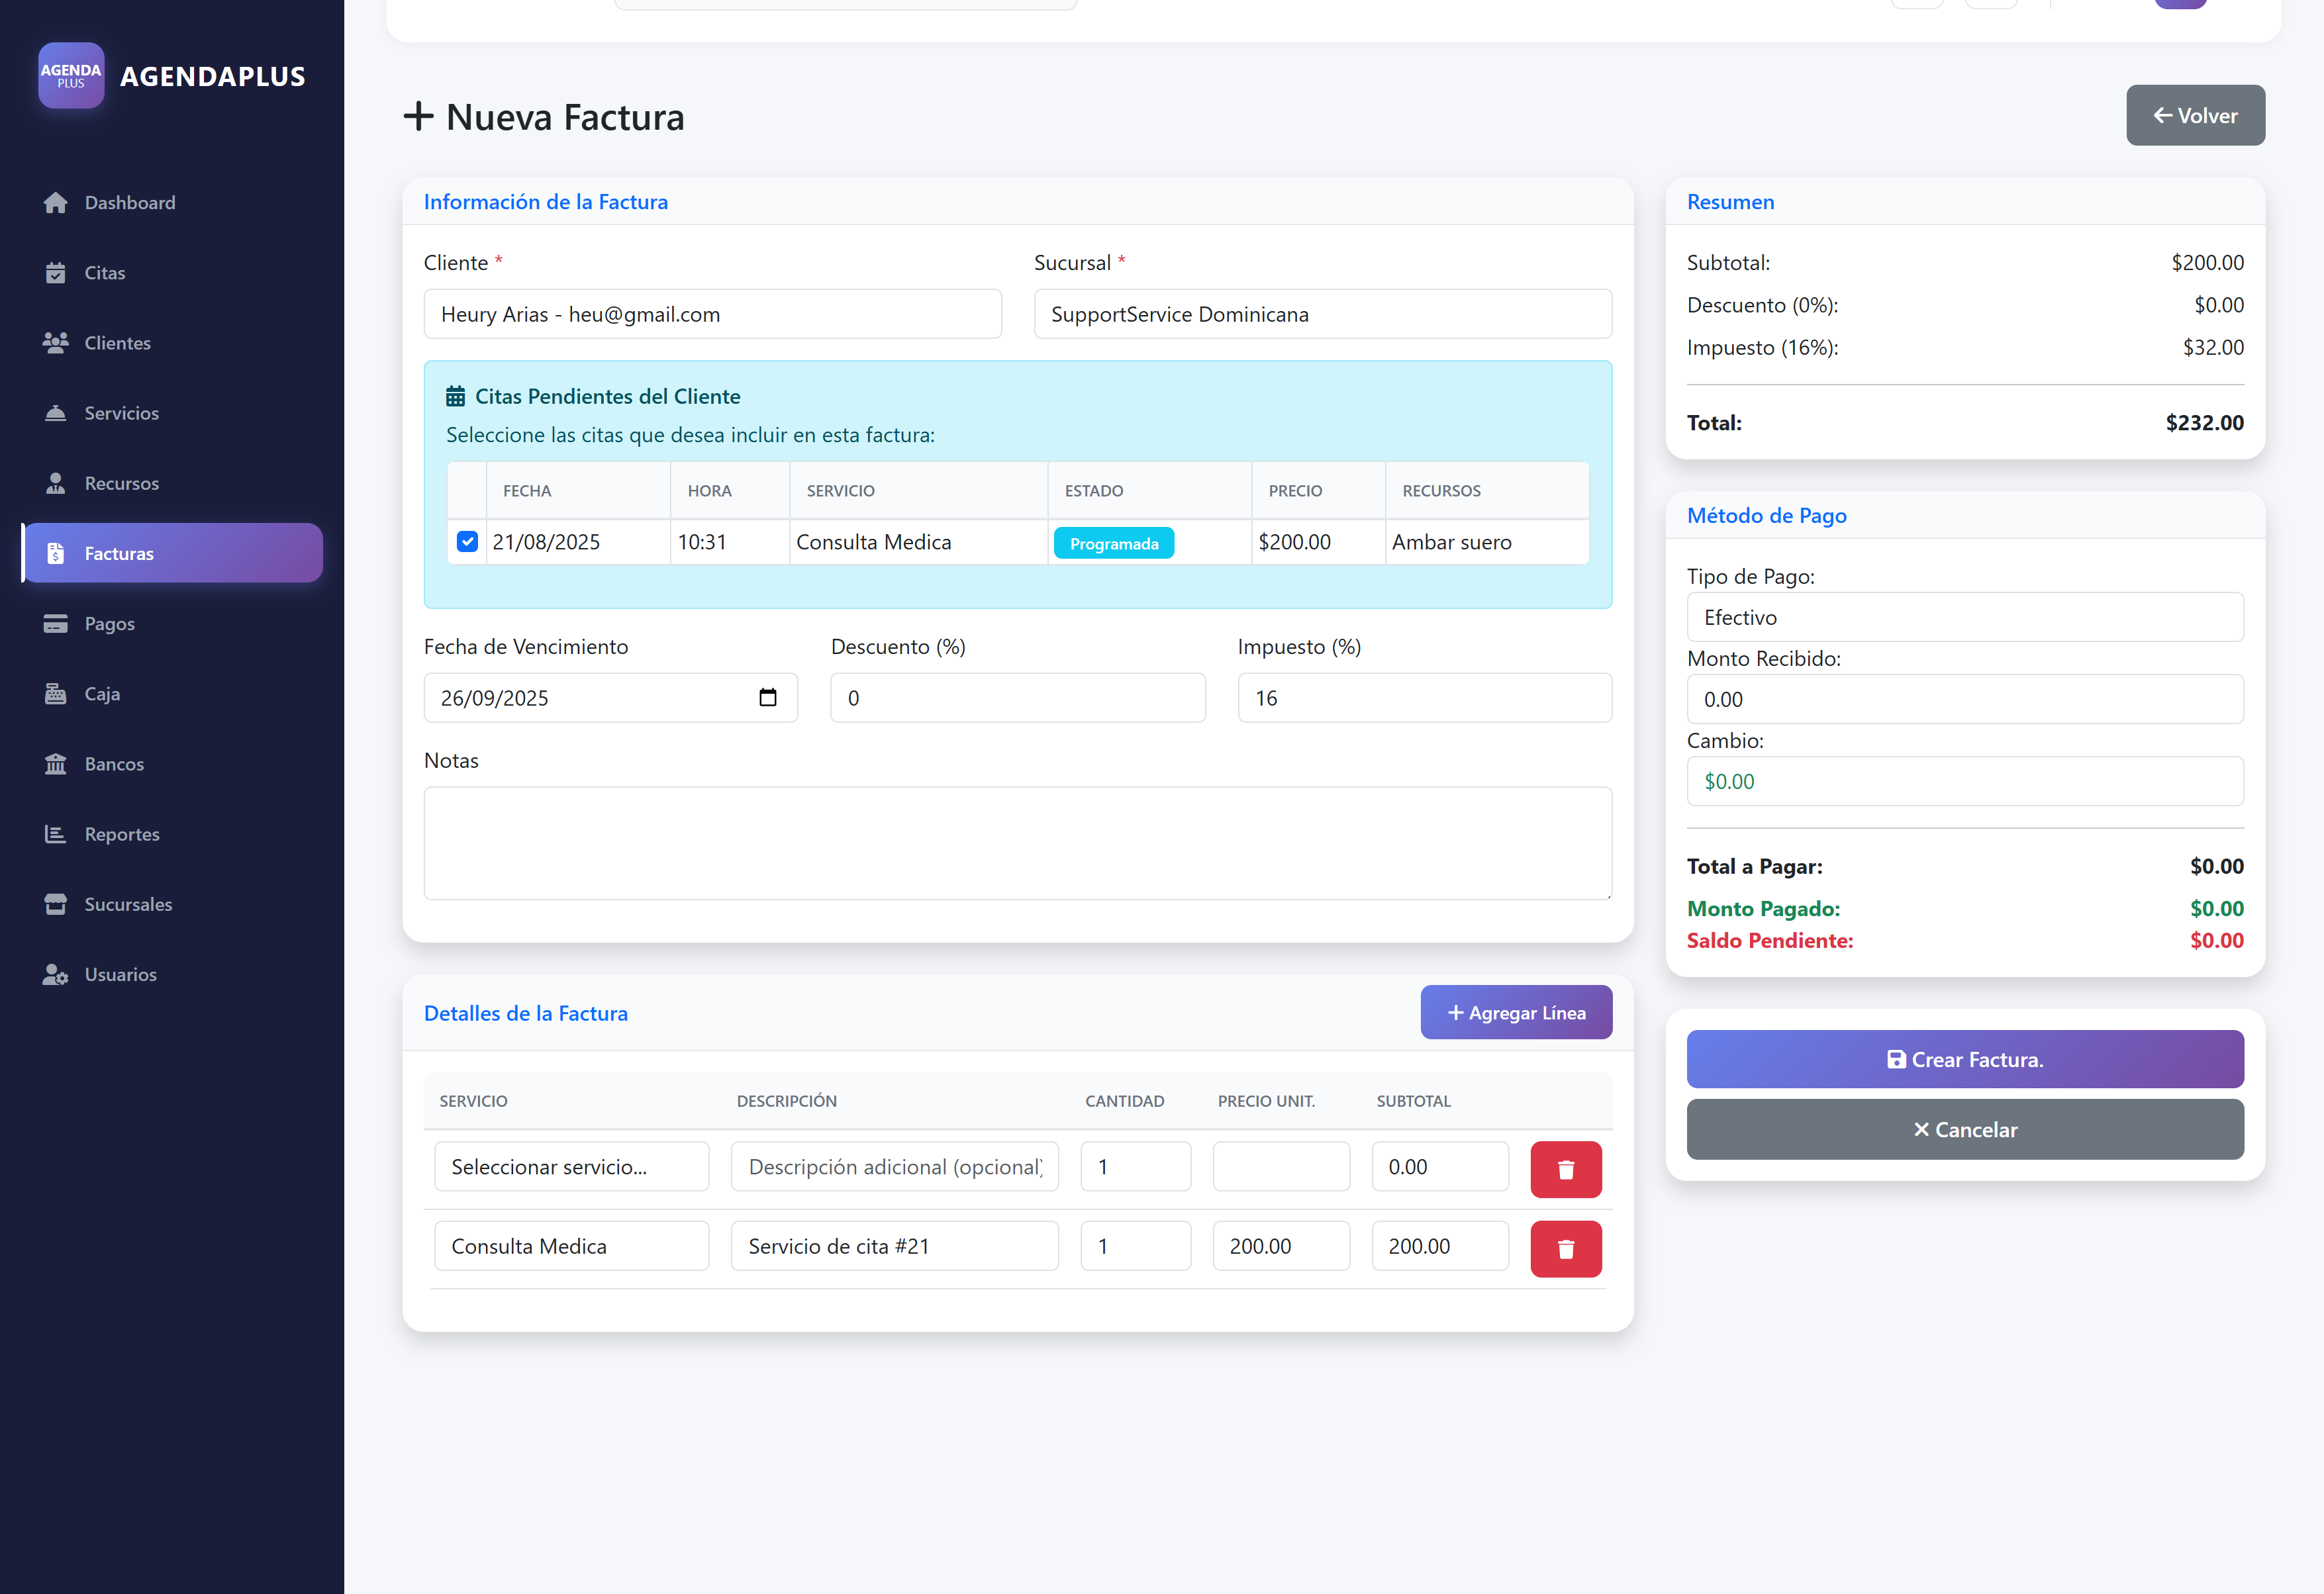2324x1594 pixels.
Task: Go to Pagos in the sidebar
Action: [109, 624]
